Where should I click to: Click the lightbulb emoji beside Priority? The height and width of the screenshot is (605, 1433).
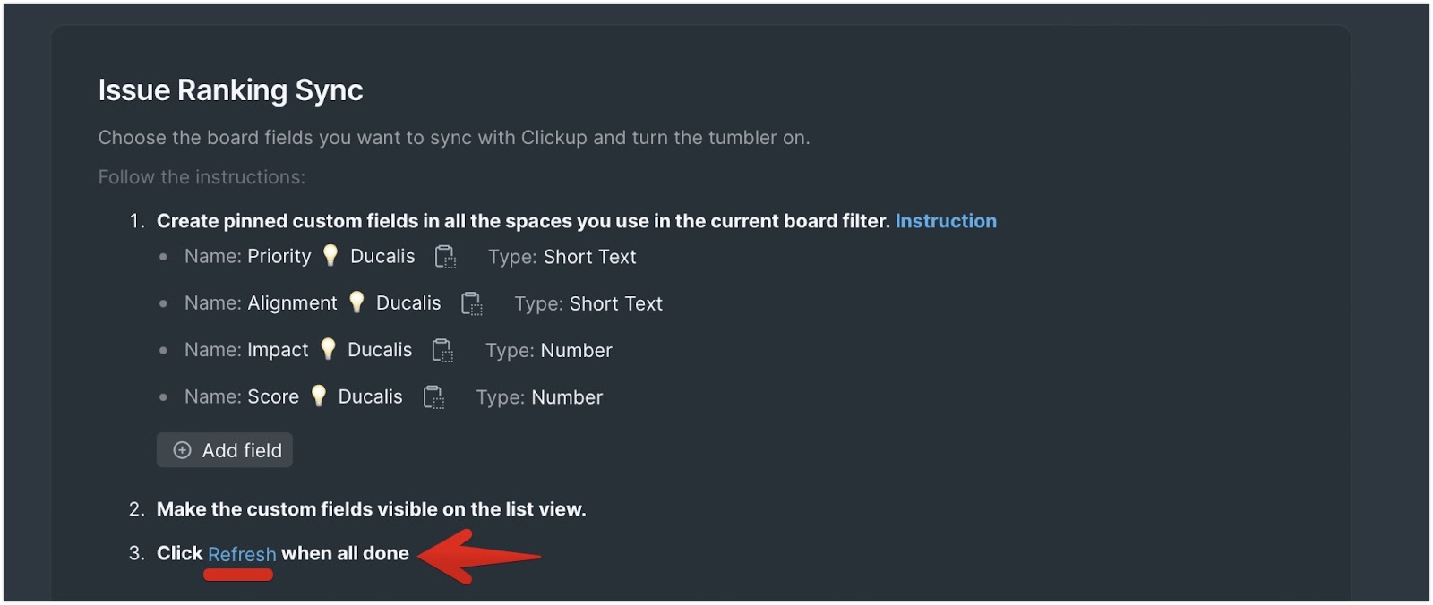pyautogui.click(x=330, y=256)
